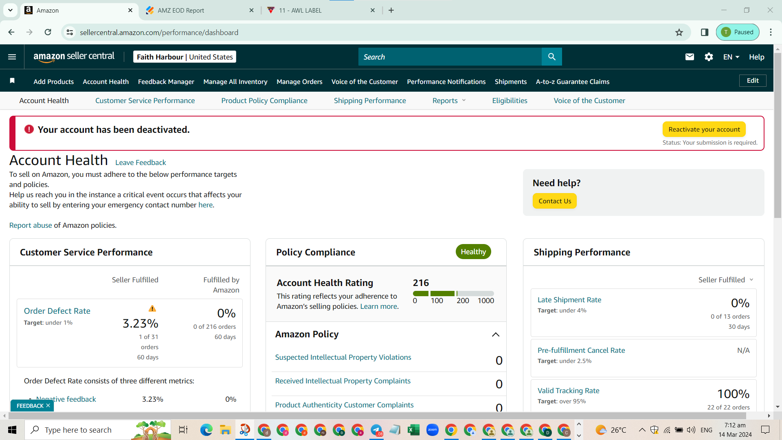This screenshot has height=440, width=782.
Task: Open the hamburger navigation menu
Action: [12, 57]
